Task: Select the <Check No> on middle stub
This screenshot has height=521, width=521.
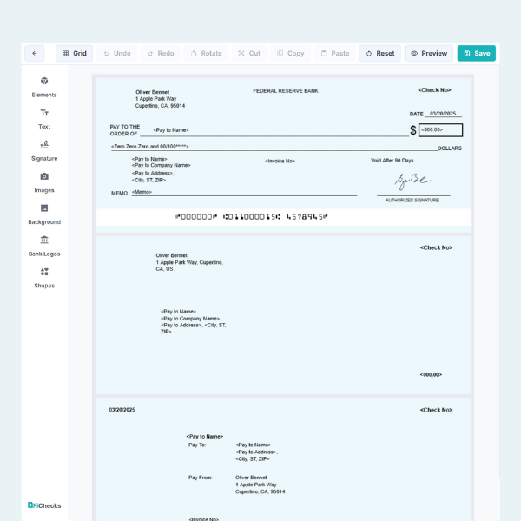Action: pyautogui.click(x=436, y=247)
